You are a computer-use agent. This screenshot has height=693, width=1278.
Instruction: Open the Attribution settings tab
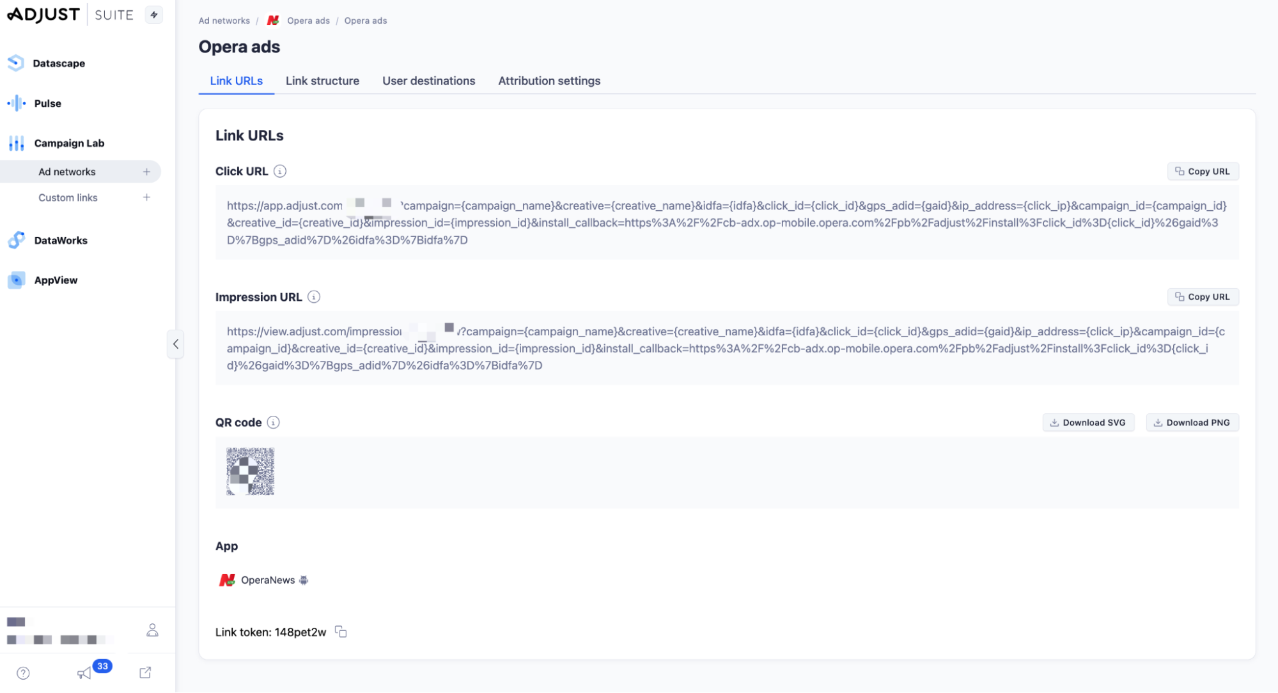549,81
